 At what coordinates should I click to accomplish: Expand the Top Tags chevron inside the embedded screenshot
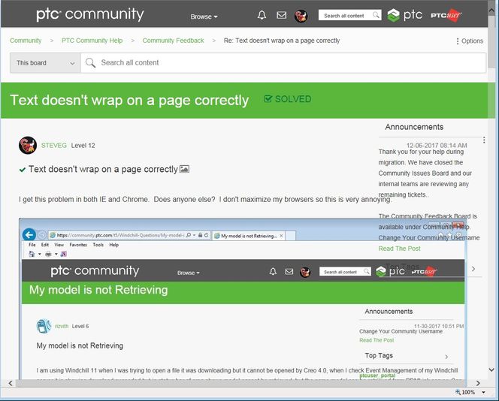coord(446,357)
